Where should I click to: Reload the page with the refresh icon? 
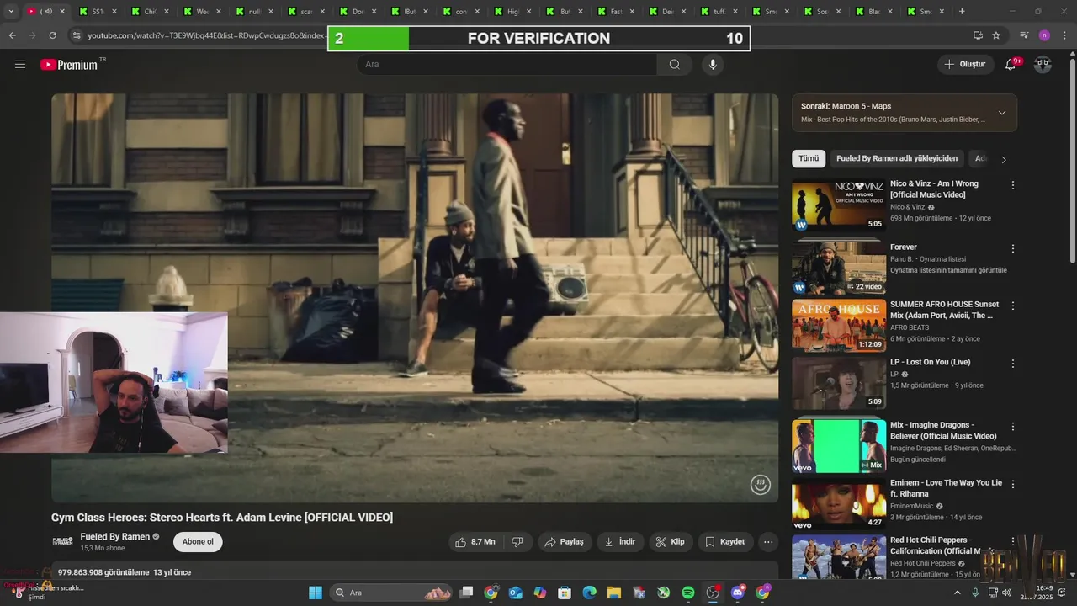[52, 35]
